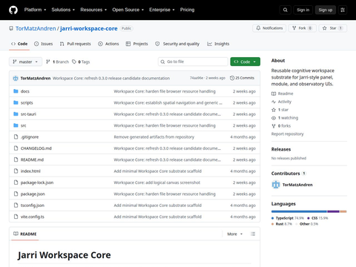The width and height of the screenshot is (356, 267).
Task: Open the jarri-workspace-core repository link
Action: 89,28
